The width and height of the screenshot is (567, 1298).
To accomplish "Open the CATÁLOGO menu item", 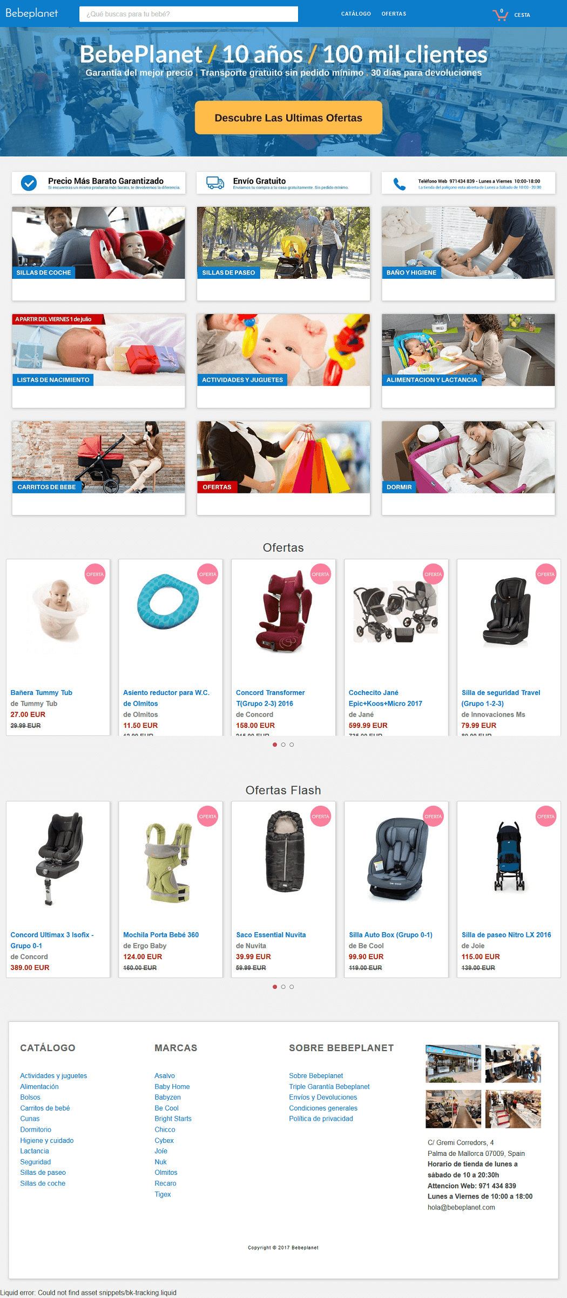I will [x=356, y=14].
